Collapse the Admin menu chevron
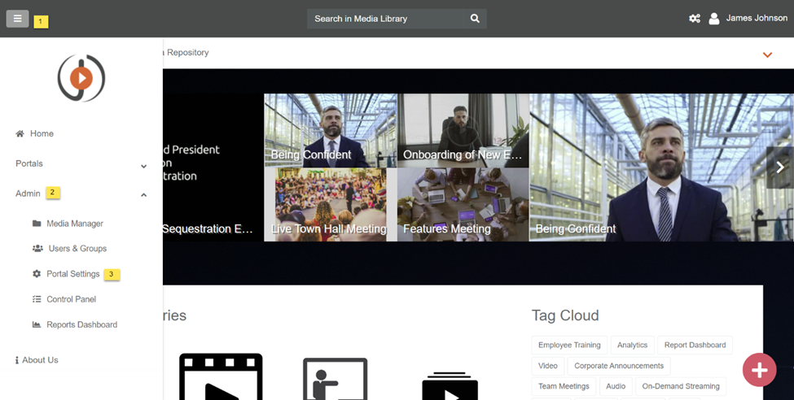The height and width of the screenshot is (400, 794). tap(143, 194)
